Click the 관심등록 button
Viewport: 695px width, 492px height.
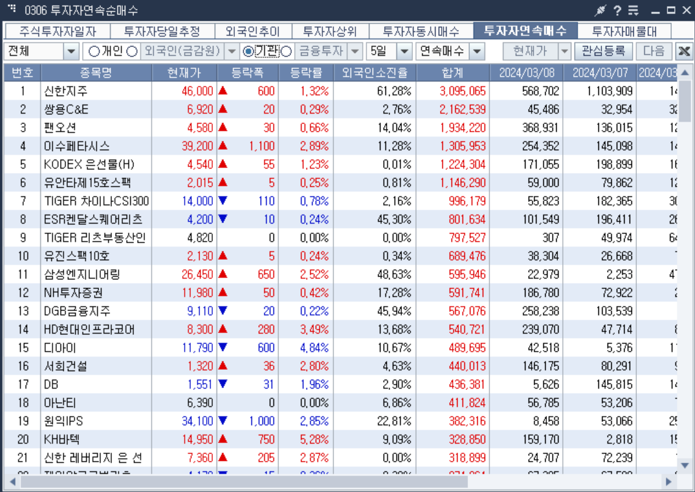604,51
